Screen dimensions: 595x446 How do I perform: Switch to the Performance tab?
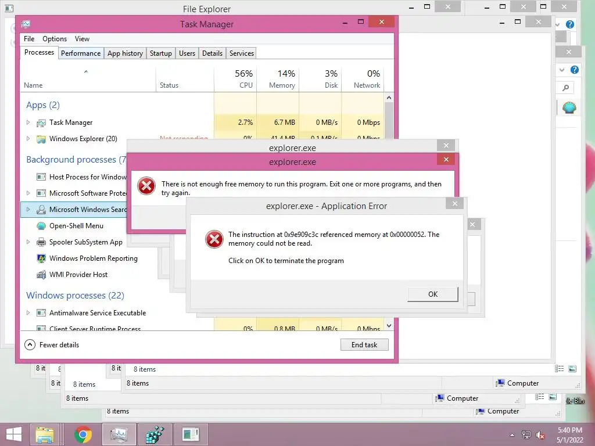81,53
